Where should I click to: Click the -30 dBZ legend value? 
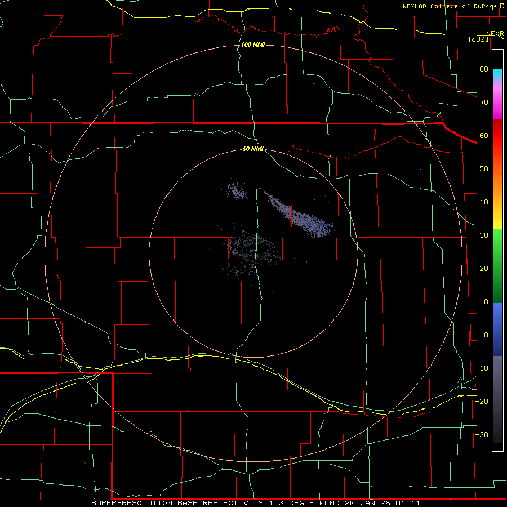coord(482,434)
